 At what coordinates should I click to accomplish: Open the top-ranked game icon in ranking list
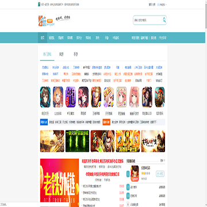point(135,174)
